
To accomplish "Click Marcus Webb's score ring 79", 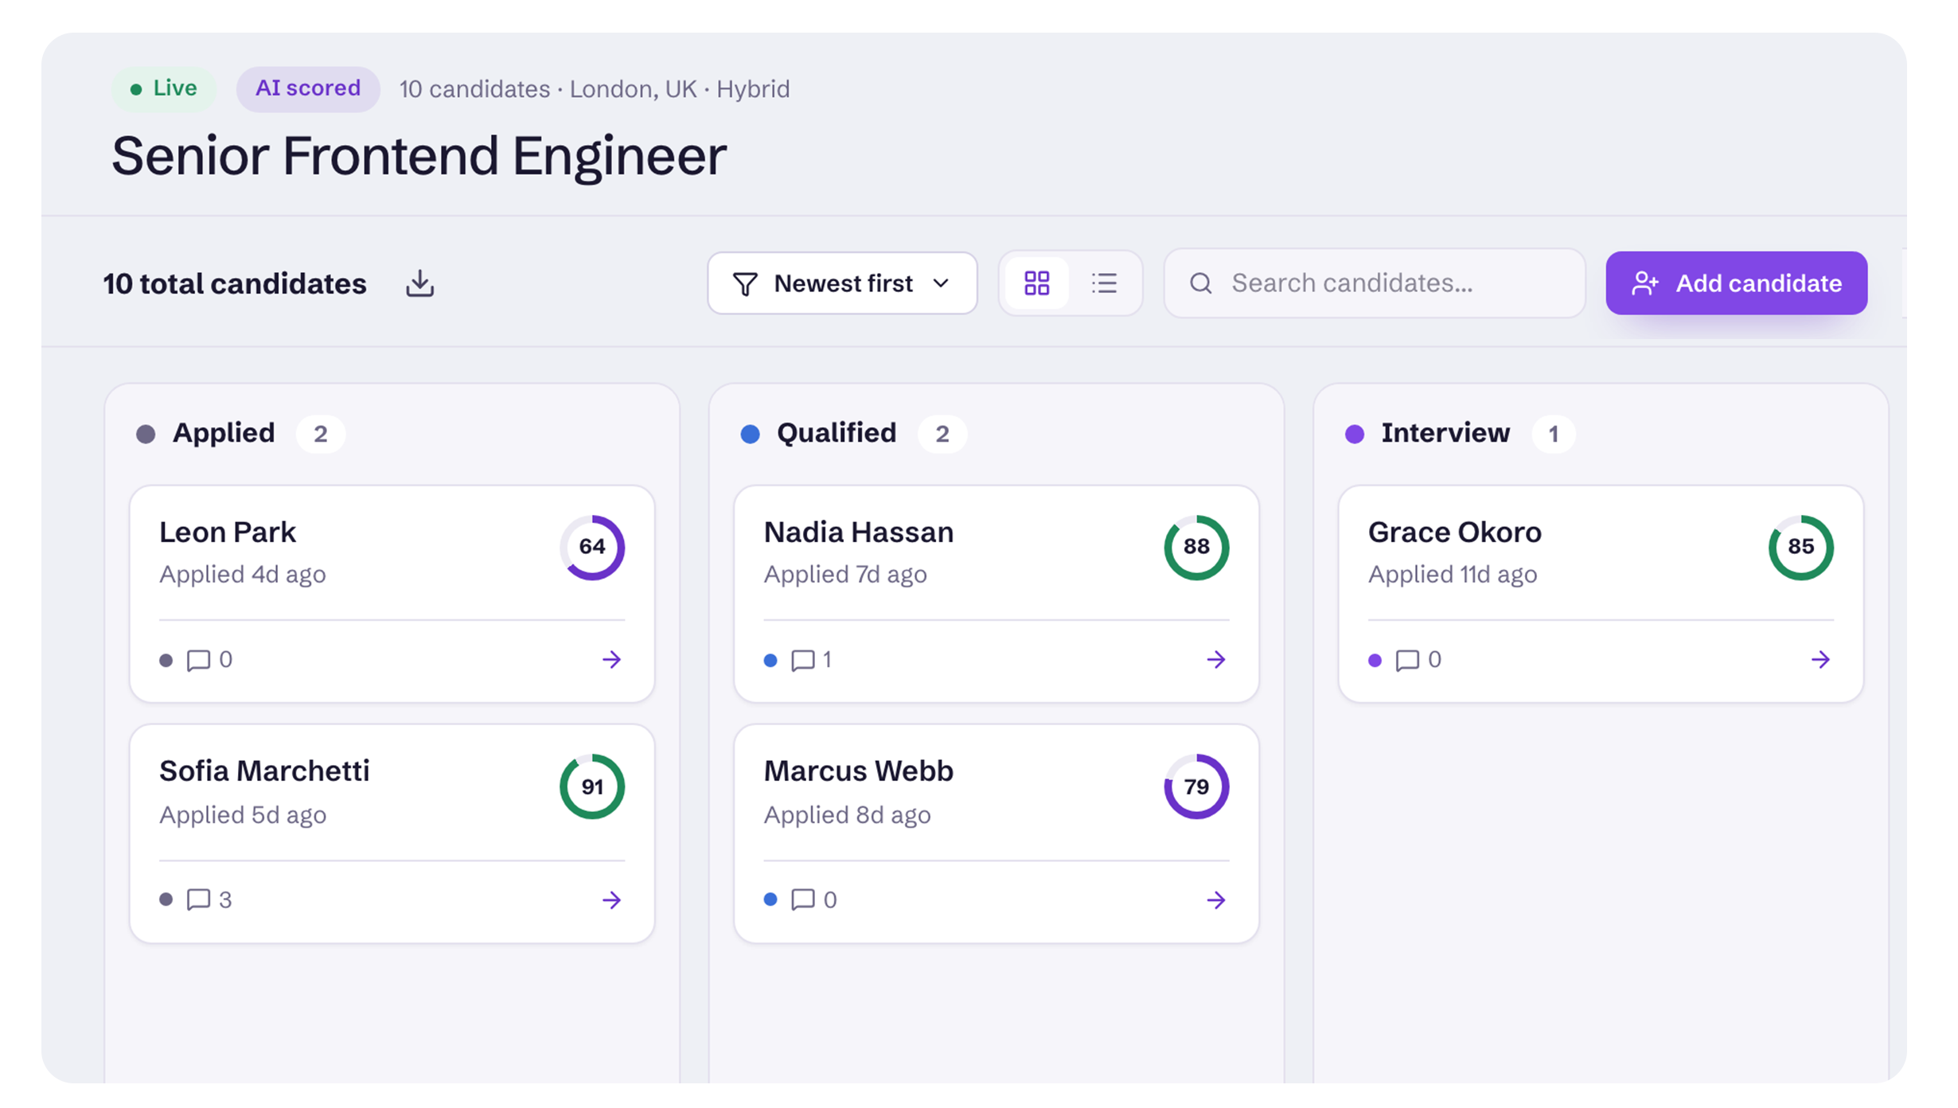I will [x=1196, y=786].
